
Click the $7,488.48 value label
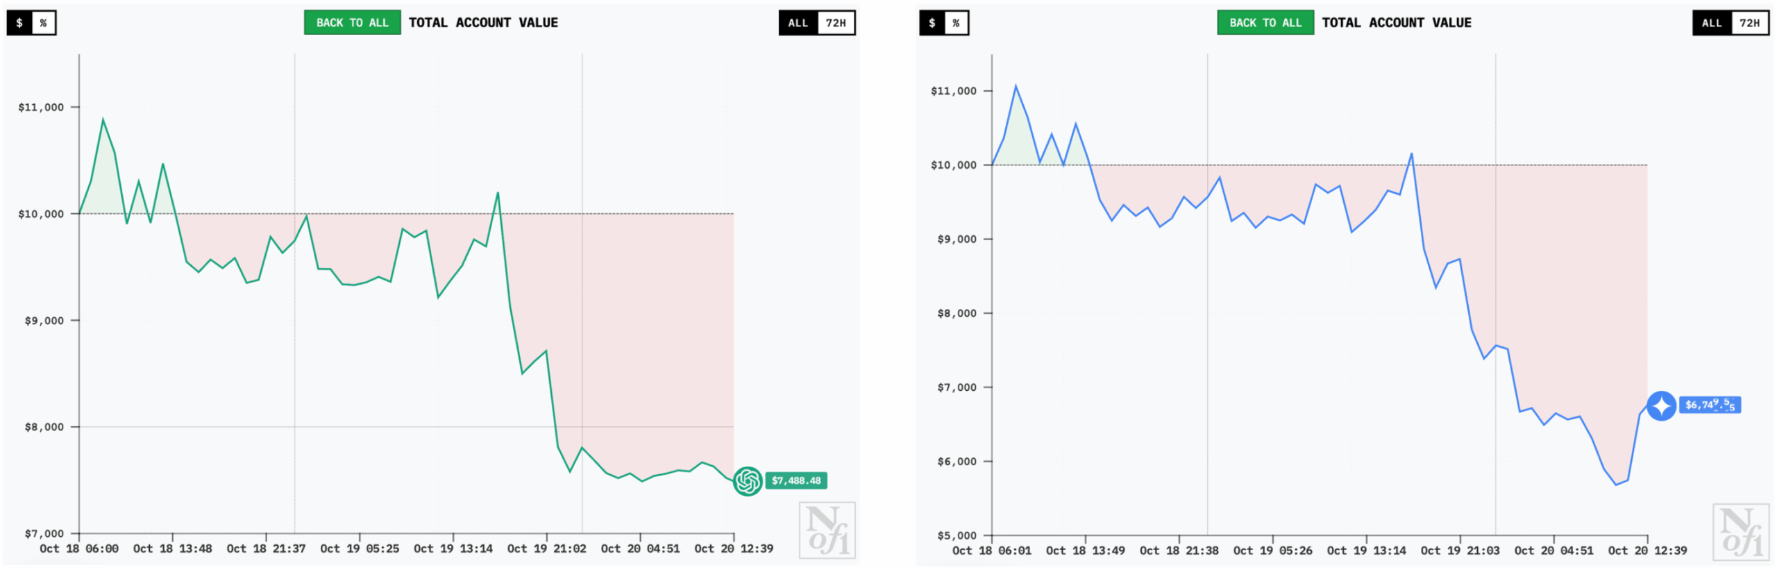(796, 480)
